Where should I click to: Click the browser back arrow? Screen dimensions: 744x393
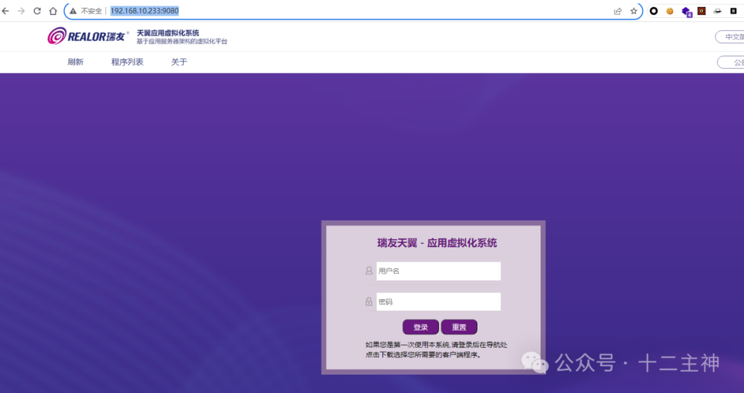[6, 11]
